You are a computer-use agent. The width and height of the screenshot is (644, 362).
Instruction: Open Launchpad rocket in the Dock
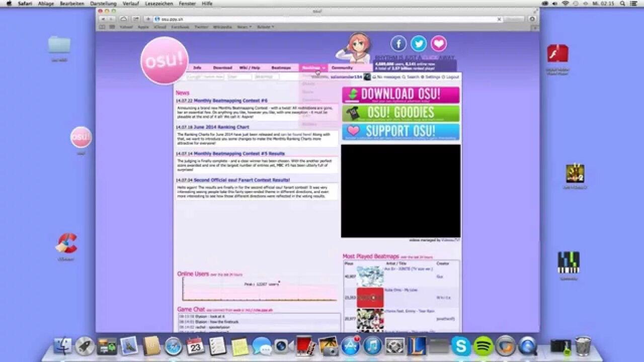pyautogui.click(x=85, y=346)
